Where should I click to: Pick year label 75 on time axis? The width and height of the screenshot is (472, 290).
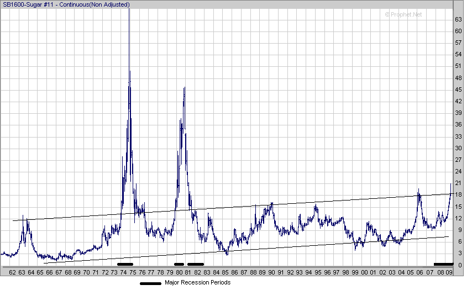133,272
